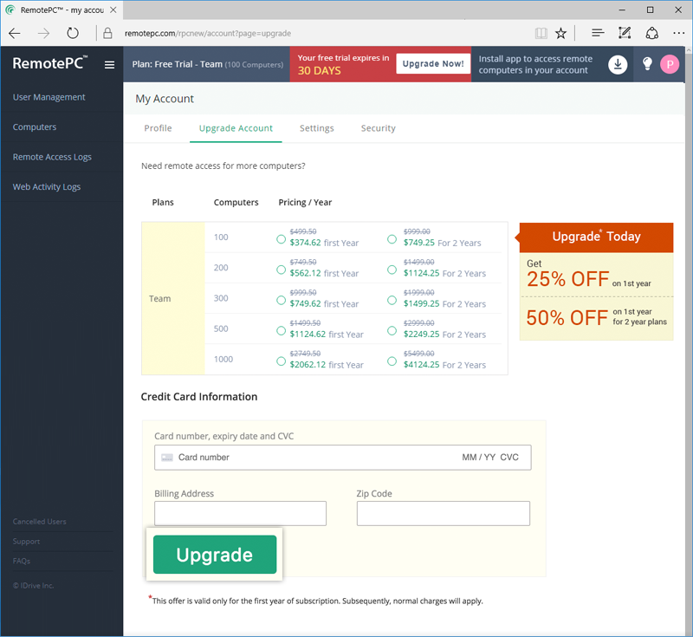
Task: Click the download app icon
Action: tap(618, 64)
